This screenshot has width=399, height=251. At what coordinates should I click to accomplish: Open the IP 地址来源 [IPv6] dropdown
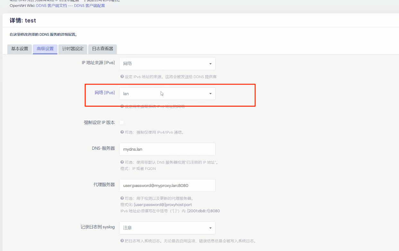167,63
